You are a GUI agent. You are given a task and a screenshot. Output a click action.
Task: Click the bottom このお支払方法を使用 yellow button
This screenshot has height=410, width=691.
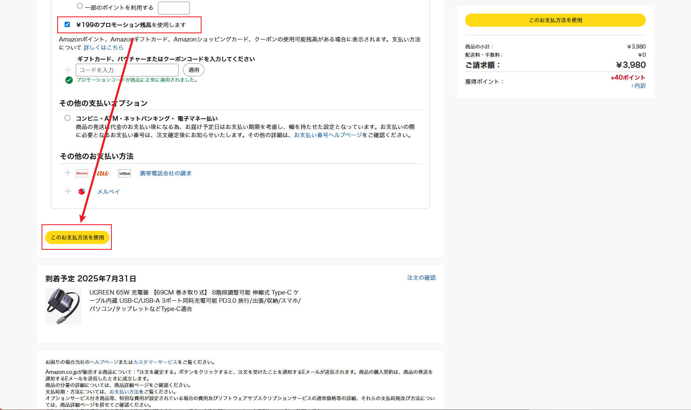pos(77,237)
